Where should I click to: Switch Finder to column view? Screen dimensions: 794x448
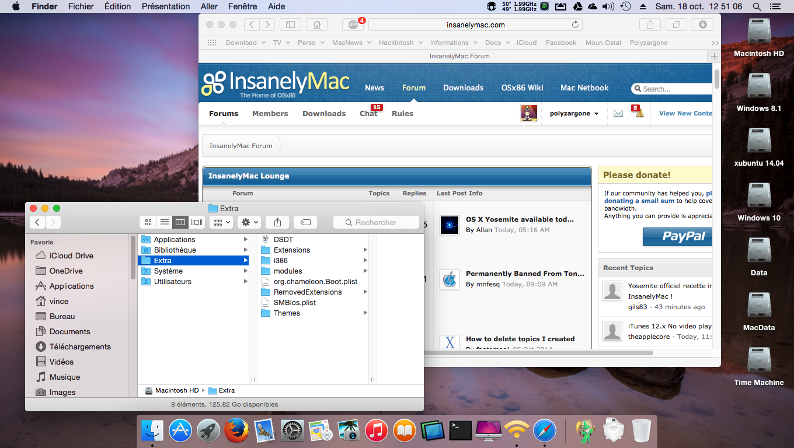tap(180, 222)
